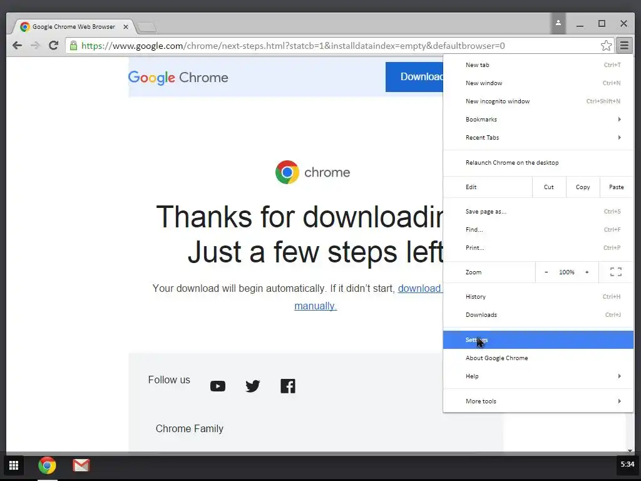
Task: Launch Chrome from the shelf
Action: coord(47,465)
